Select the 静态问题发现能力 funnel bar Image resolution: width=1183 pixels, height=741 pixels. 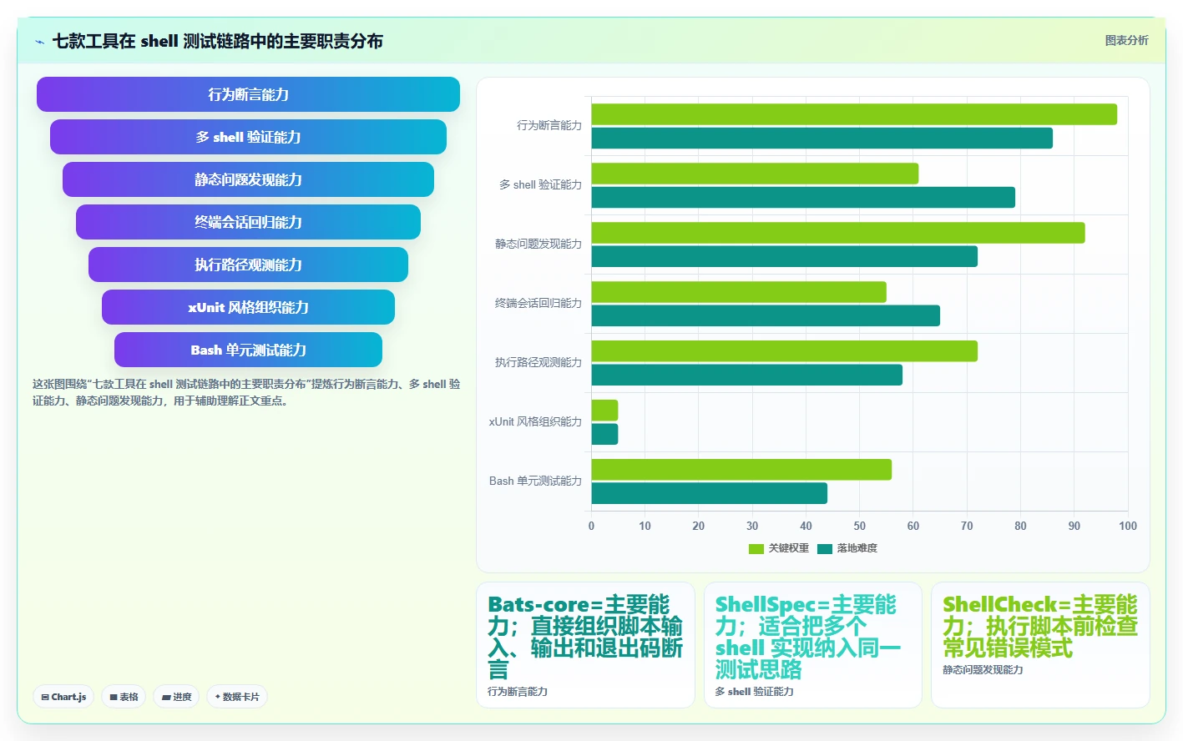click(x=248, y=179)
